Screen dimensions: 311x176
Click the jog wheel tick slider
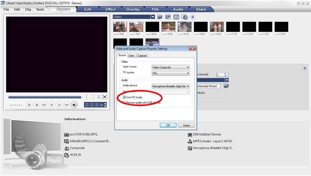click(16, 105)
